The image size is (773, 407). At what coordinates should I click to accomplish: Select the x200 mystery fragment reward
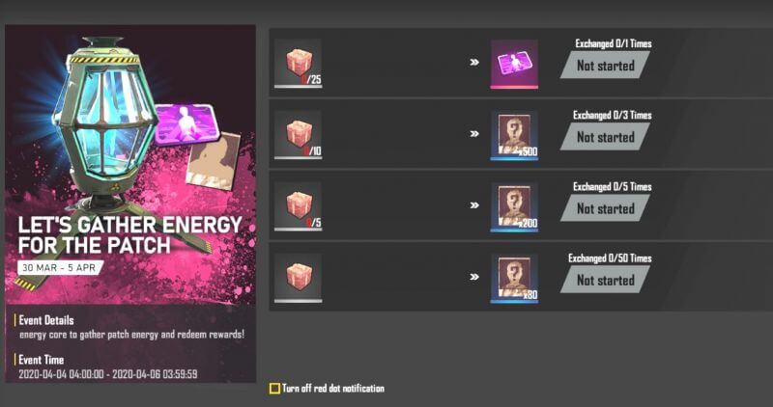point(514,206)
